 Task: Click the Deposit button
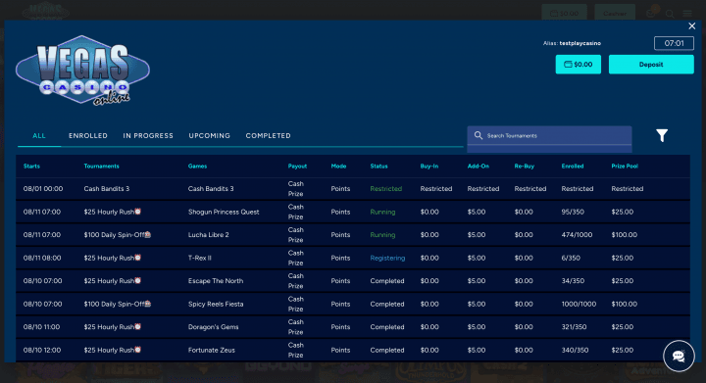point(651,65)
